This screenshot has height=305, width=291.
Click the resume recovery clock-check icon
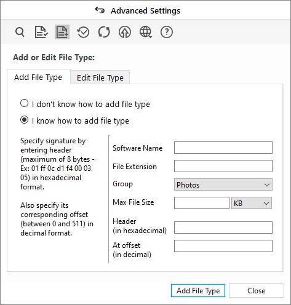(x=83, y=32)
